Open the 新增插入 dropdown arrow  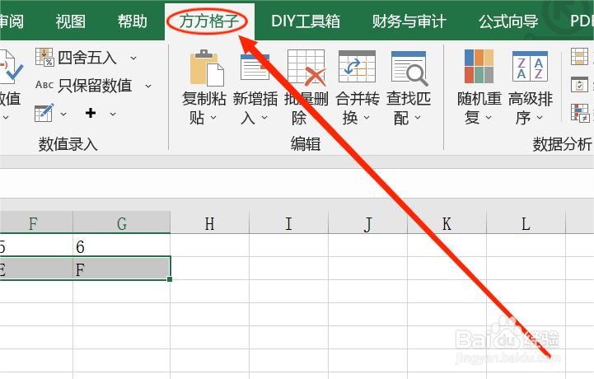(x=264, y=118)
